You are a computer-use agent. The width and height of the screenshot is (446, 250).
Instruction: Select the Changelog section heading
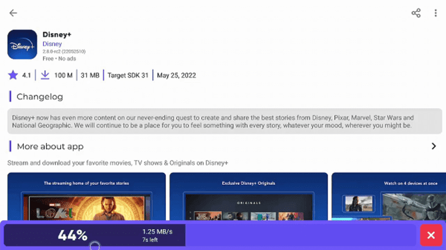pos(39,97)
